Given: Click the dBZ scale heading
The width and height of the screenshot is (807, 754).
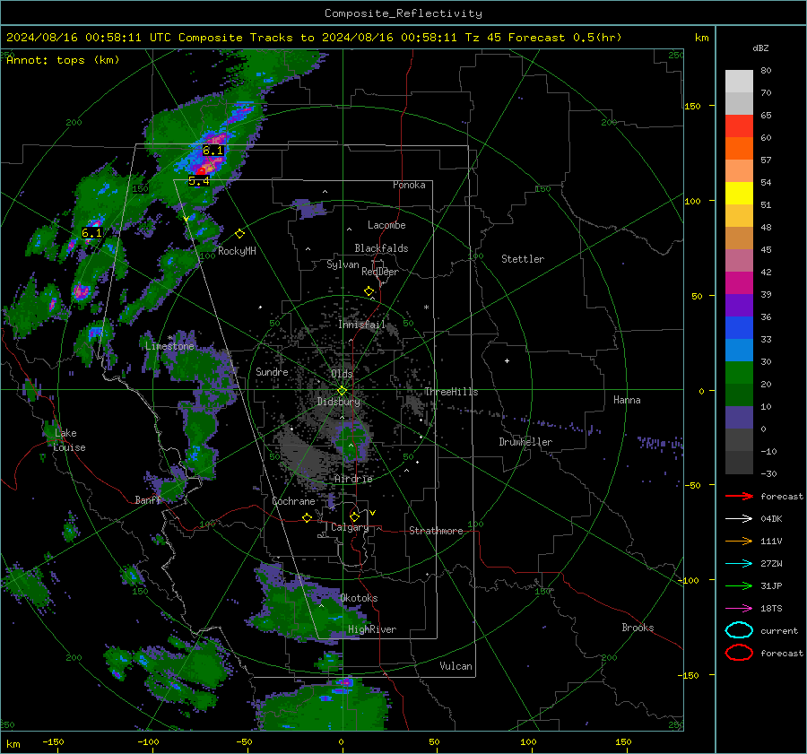Looking at the screenshot, I should pyautogui.click(x=760, y=48).
